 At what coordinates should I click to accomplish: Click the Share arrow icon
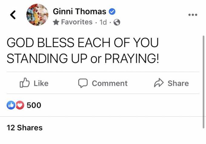(x=159, y=83)
